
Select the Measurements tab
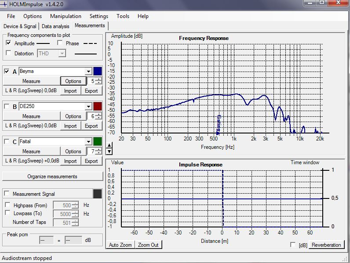(x=90, y=25)
